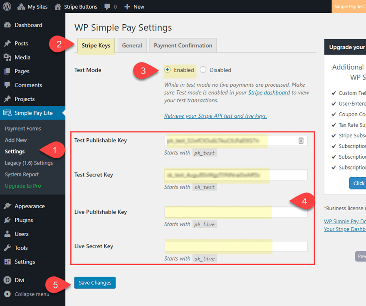
Task: Click the Comments bubble icon in sidebar
Action: (7, 85)
